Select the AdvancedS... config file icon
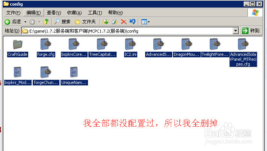 pyautogui.click(x=159, y=44)
